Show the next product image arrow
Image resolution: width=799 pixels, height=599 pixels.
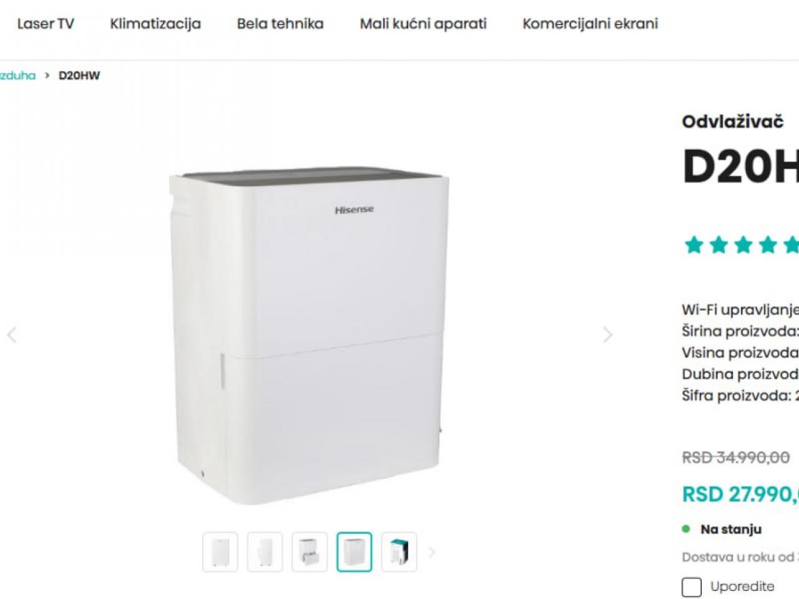(607, 335)
